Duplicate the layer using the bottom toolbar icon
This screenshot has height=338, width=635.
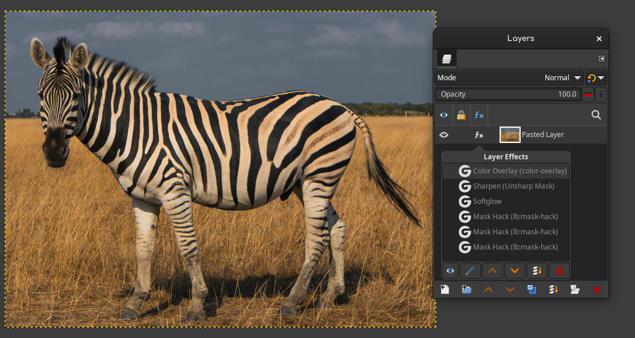tap(532, 289)
